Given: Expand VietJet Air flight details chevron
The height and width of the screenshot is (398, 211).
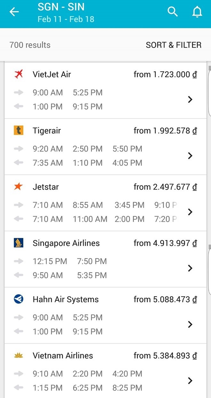Looking at the screenshot, I should coord(190,99).
